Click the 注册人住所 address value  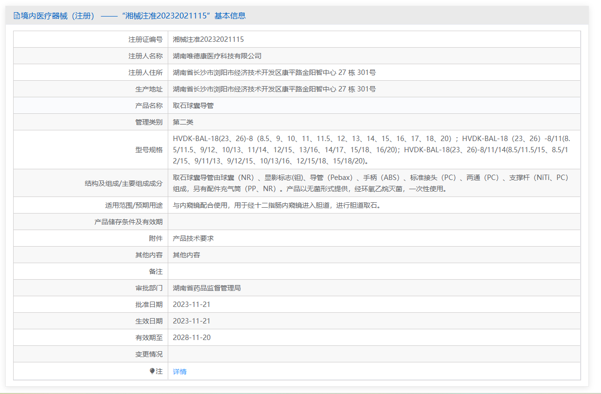[x=274, y=72]
